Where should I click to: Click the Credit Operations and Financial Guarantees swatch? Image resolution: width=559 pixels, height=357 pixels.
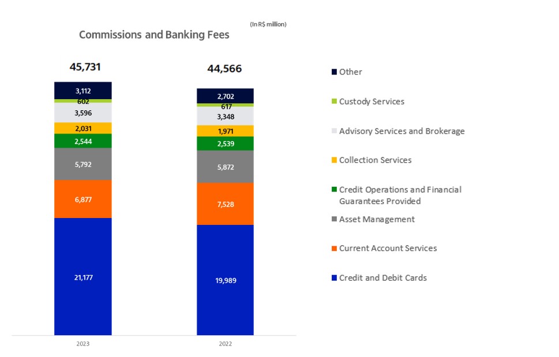(334, 190)
